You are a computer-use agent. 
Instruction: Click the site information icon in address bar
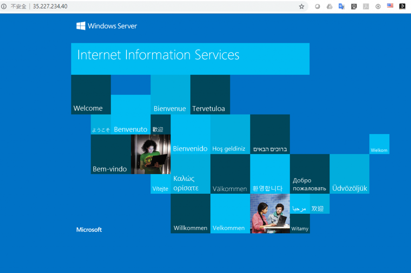tap(4, 6)
